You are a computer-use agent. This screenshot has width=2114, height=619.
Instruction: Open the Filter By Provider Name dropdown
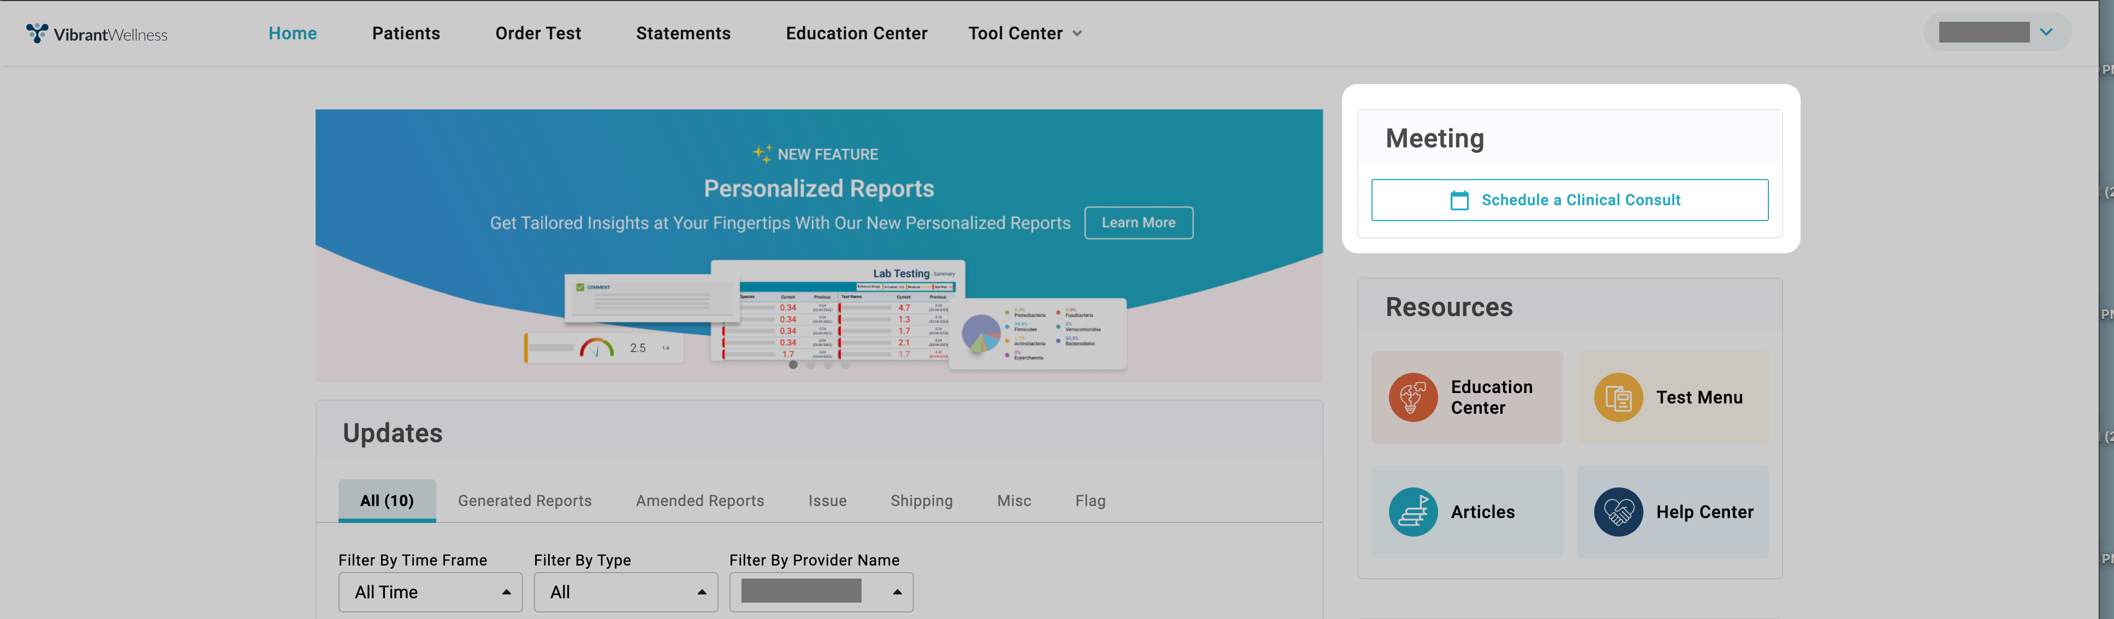click(x=821, y=592)
